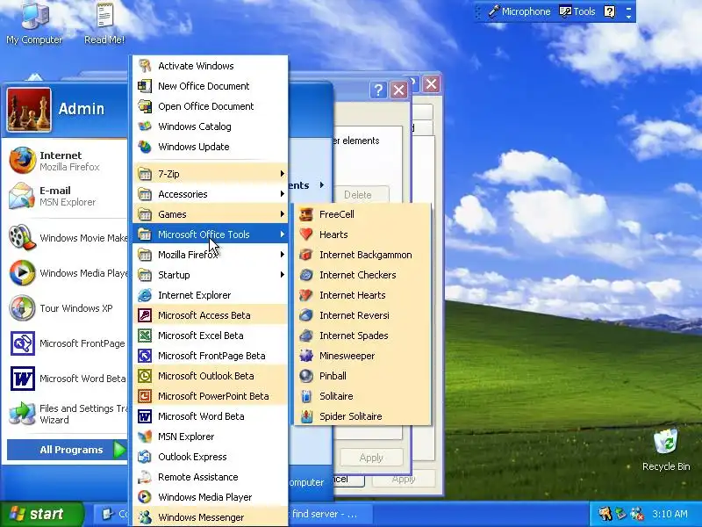The image size is (702, 527).
Task: Run Windows Update
Action: 210,147
